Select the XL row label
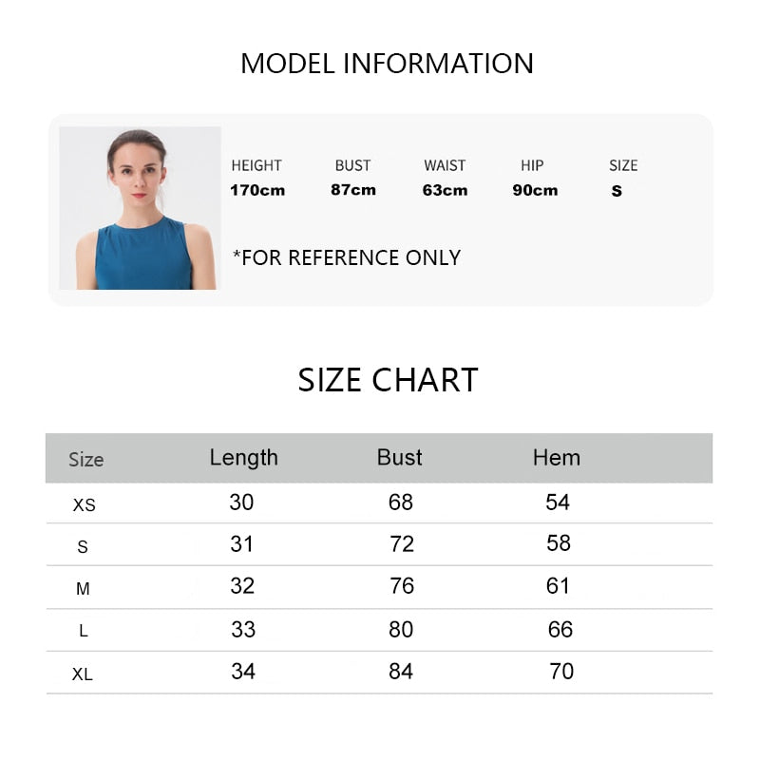Screen dimensions: 760x760 pos(83,674)
